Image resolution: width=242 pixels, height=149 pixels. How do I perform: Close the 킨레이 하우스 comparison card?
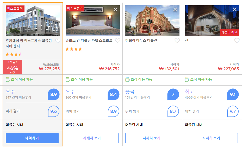pos(175,10)
